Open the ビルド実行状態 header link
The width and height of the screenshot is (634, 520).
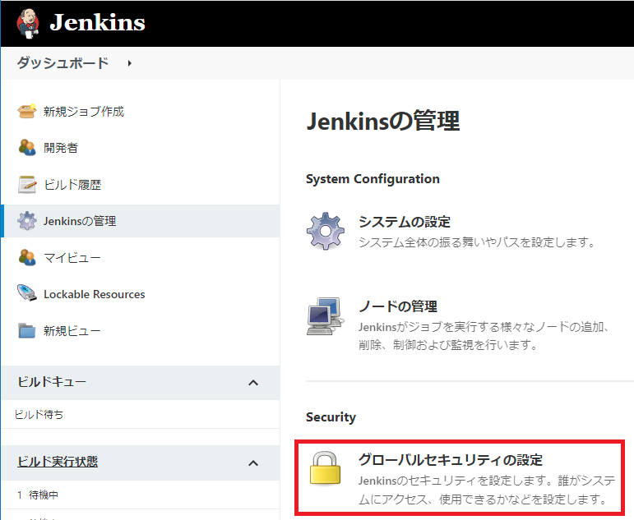click(x=58, y=462)
